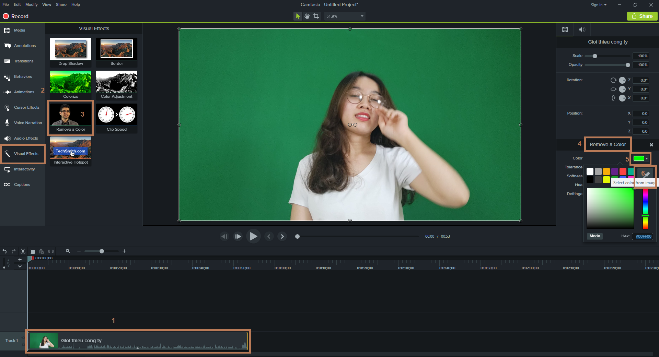Image resolution: width=659 pixels, height=357 pixels.
Task: Click the Cut scissors icon
Action: (23, 251)
